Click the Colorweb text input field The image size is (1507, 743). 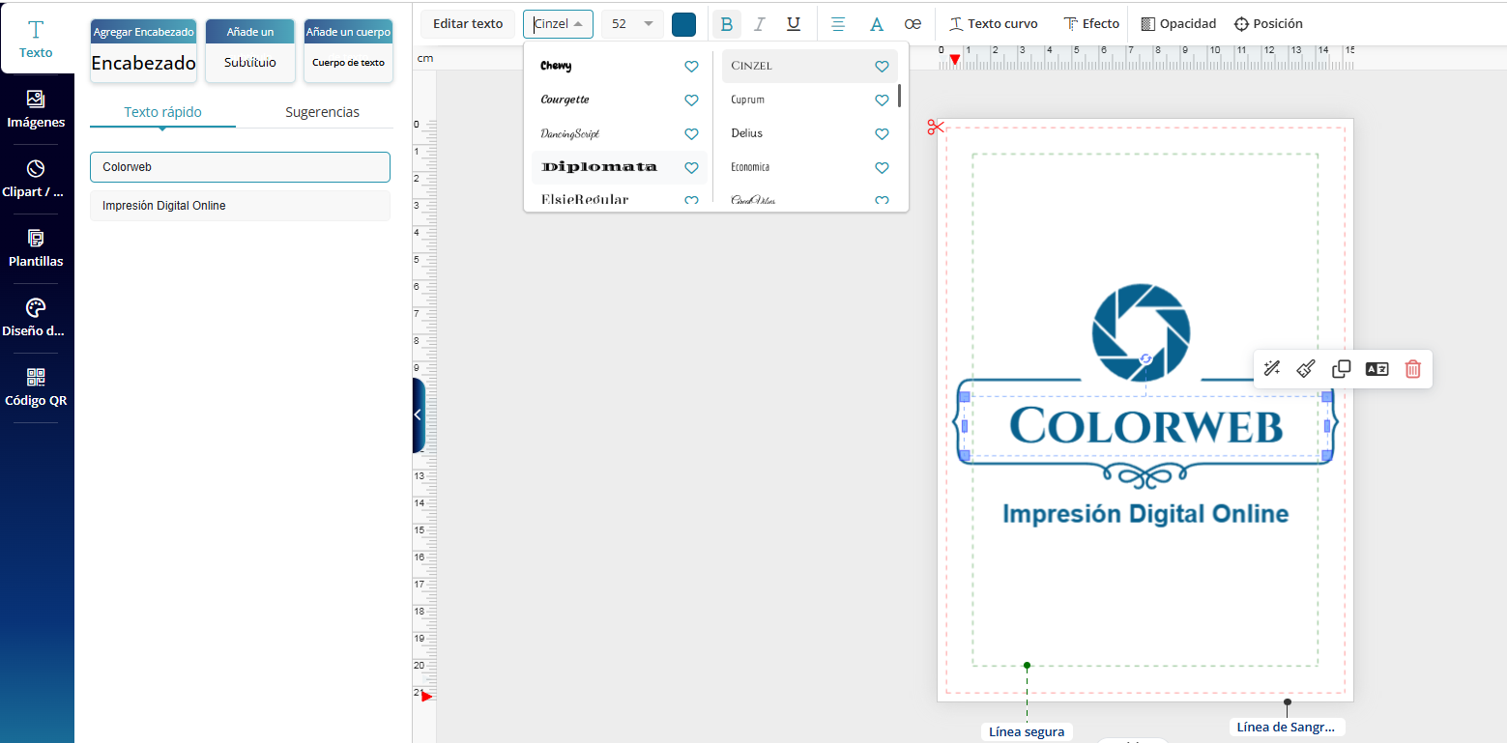pos(240,167)
